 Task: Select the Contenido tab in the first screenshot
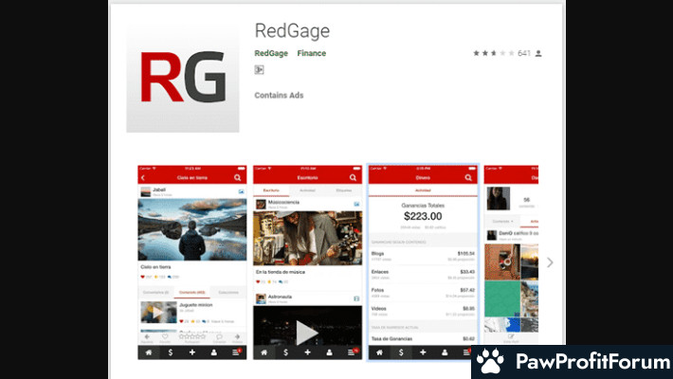coord(191,292)
